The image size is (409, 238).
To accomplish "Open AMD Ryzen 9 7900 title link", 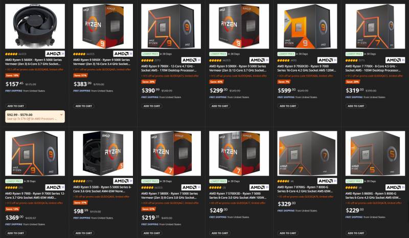I will click(x=33, y=196).
